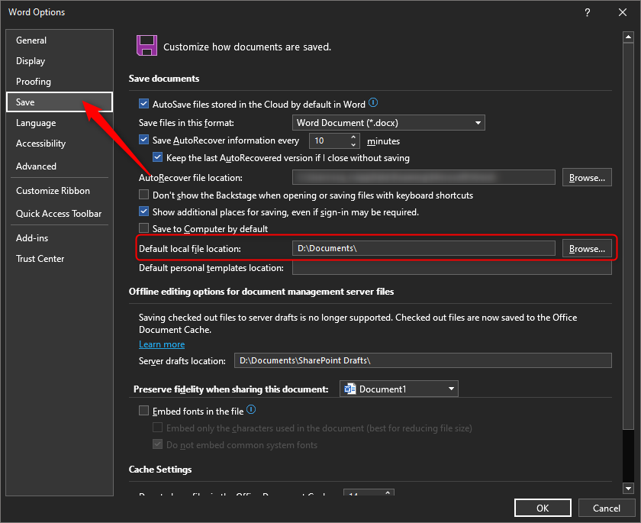Go to Accessibility options
The width and height of the screenshot is (641, 523).
[x=60, y=144]
